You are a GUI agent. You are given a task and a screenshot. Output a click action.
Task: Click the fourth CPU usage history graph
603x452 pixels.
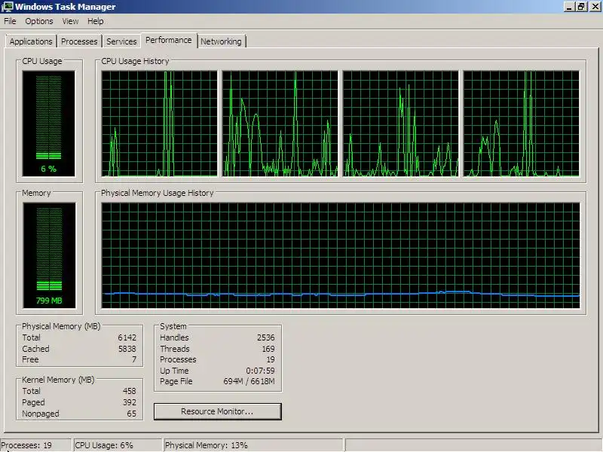pos(522,124)
